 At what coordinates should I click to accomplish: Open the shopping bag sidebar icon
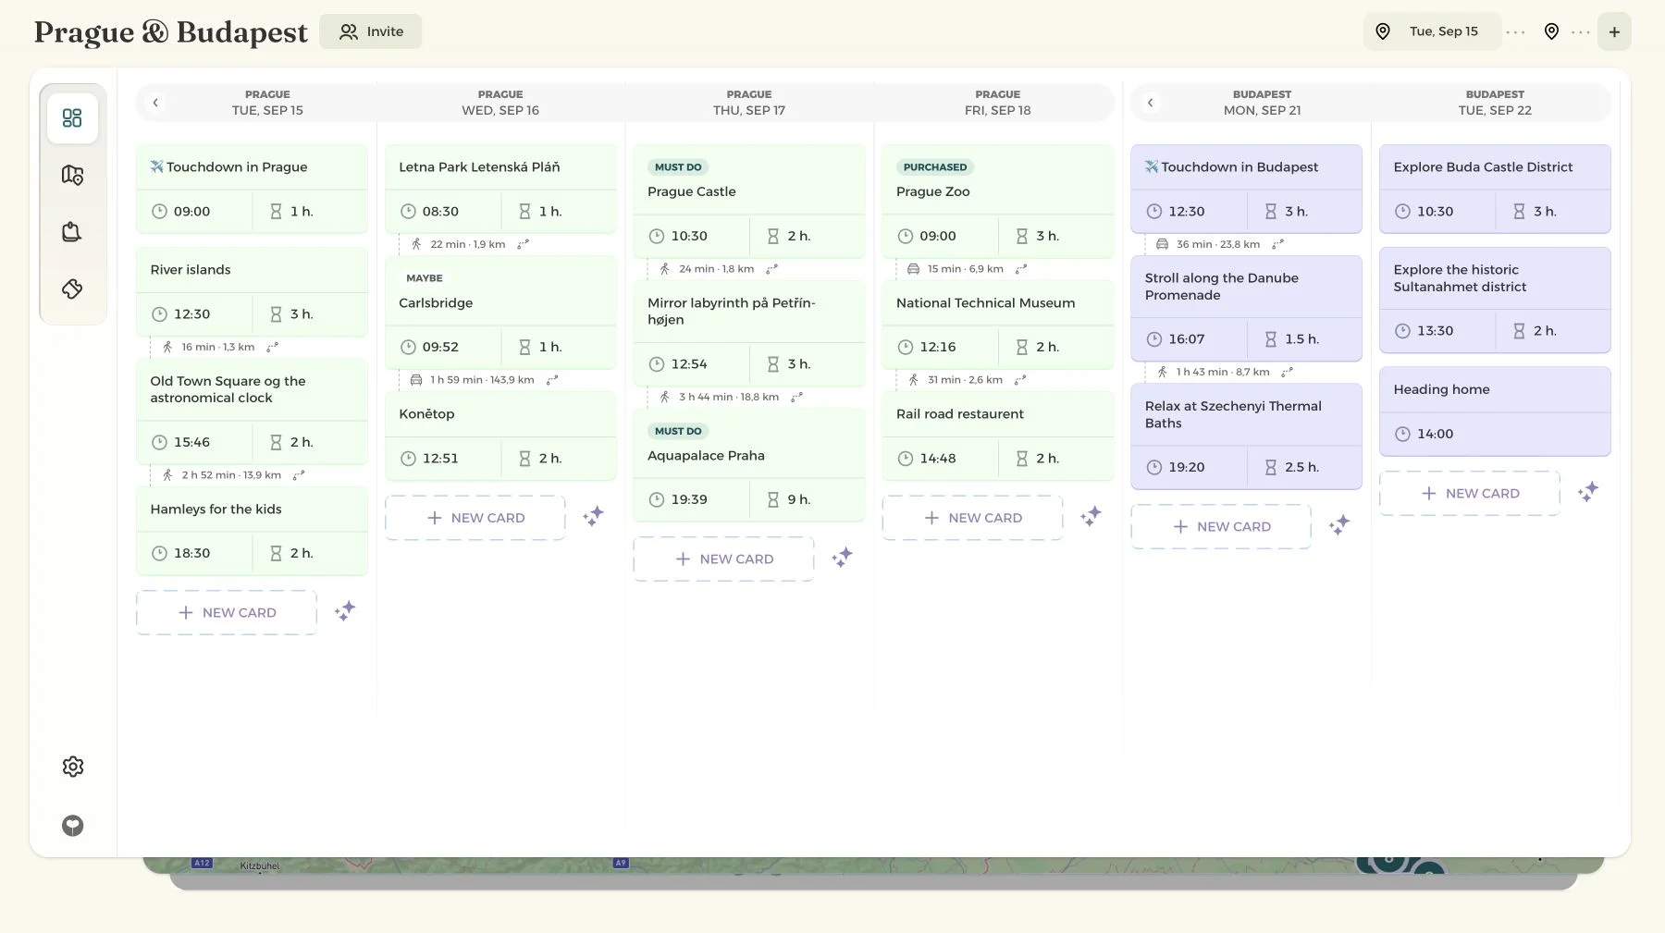coord(72,231)
